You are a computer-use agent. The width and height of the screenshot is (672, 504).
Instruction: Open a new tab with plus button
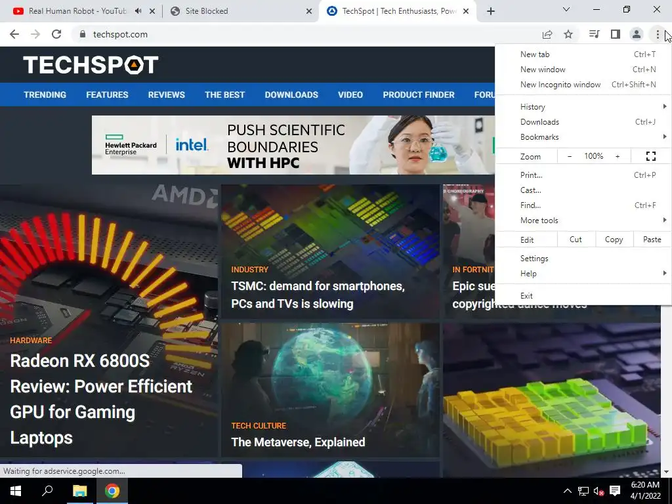tap(491, 11)
